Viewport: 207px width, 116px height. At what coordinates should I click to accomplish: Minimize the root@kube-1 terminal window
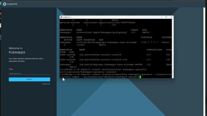[161, 17]
